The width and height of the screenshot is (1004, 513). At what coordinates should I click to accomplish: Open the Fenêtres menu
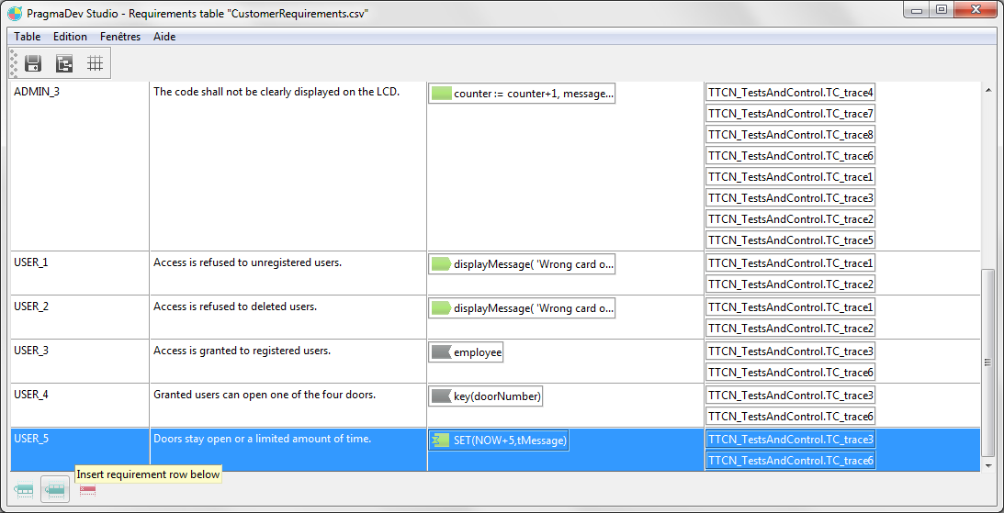(120, 37)
